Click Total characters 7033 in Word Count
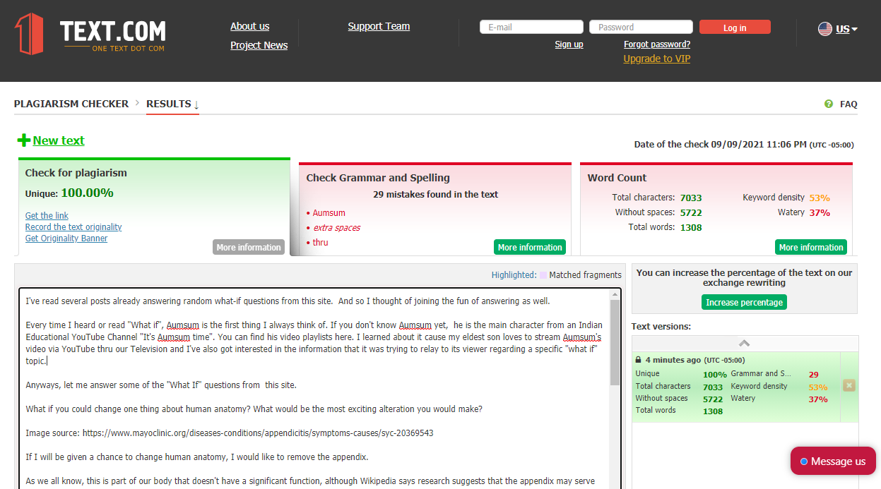The height and width of the screenshot is (489, 881). [691, 198]
